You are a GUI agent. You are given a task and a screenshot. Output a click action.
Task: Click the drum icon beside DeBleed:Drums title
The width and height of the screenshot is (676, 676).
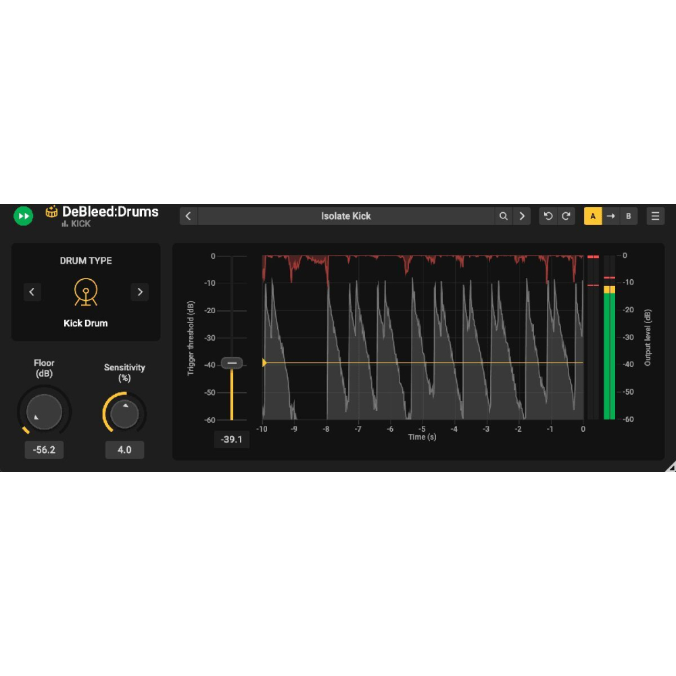52,212
